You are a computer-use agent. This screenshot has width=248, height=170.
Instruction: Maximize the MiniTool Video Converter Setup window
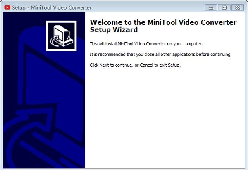[x=224, y=7]
